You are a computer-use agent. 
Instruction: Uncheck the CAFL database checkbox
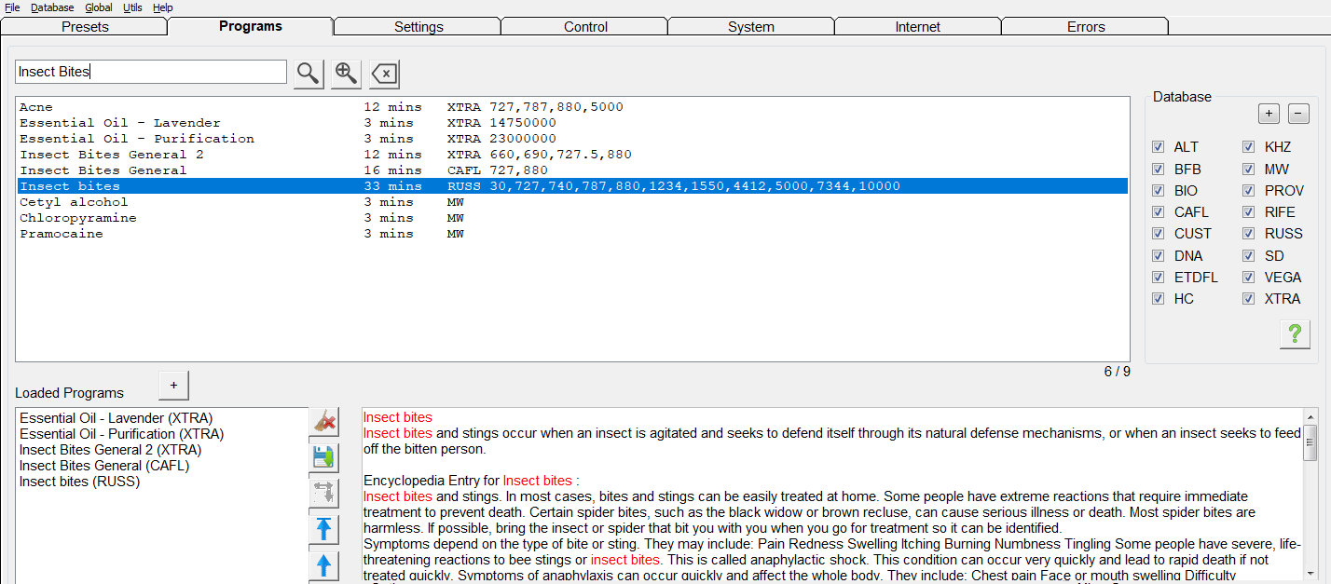[1159, 212]
